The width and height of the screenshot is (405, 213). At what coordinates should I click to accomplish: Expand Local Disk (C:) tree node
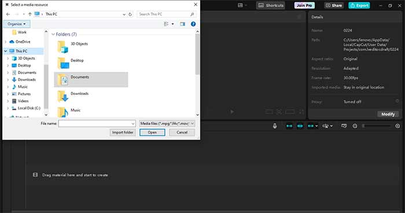point(8,108)
